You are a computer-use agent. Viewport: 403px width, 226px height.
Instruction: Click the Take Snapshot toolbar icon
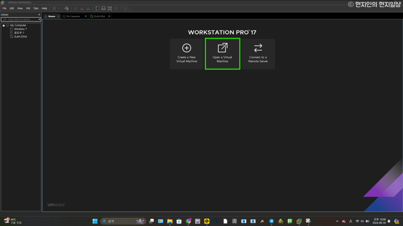pyautogui.click(x=76, y=9)
